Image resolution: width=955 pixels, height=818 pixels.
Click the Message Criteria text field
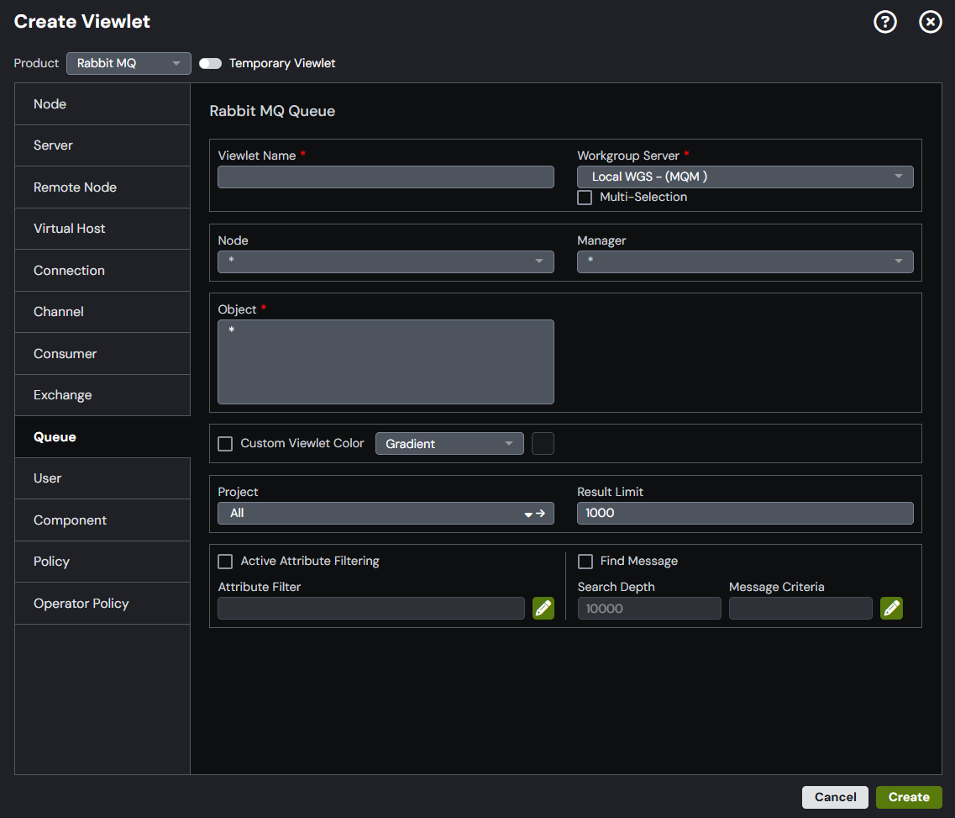coord(800,609)
